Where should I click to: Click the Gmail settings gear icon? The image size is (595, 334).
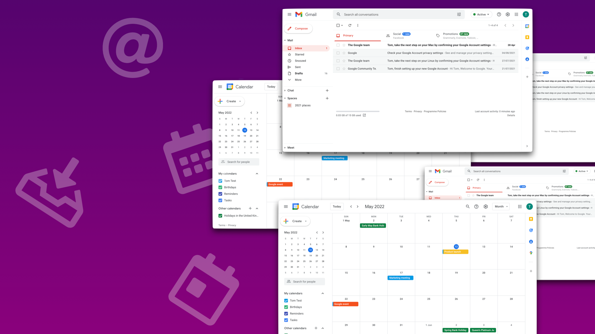coord(508,14)
